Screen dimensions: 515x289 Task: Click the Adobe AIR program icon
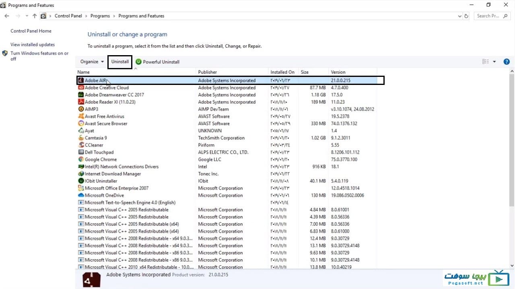click(x=81, y=81)
